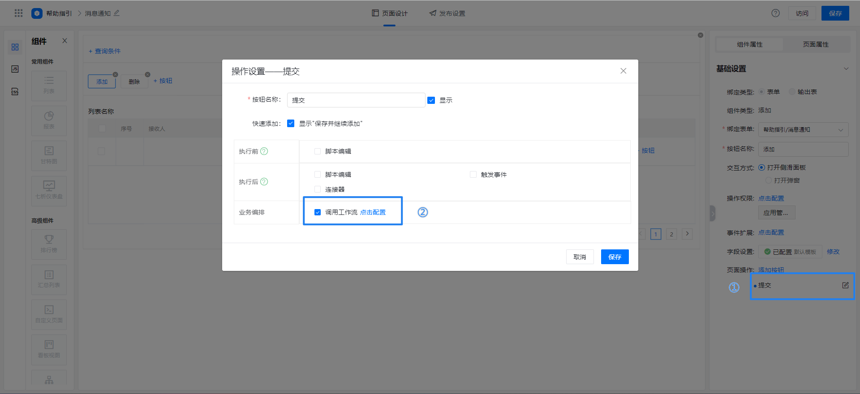Screen dimensions: 860x394
Task: Check the 触发事件 option
Action: [x=473, y=175]
